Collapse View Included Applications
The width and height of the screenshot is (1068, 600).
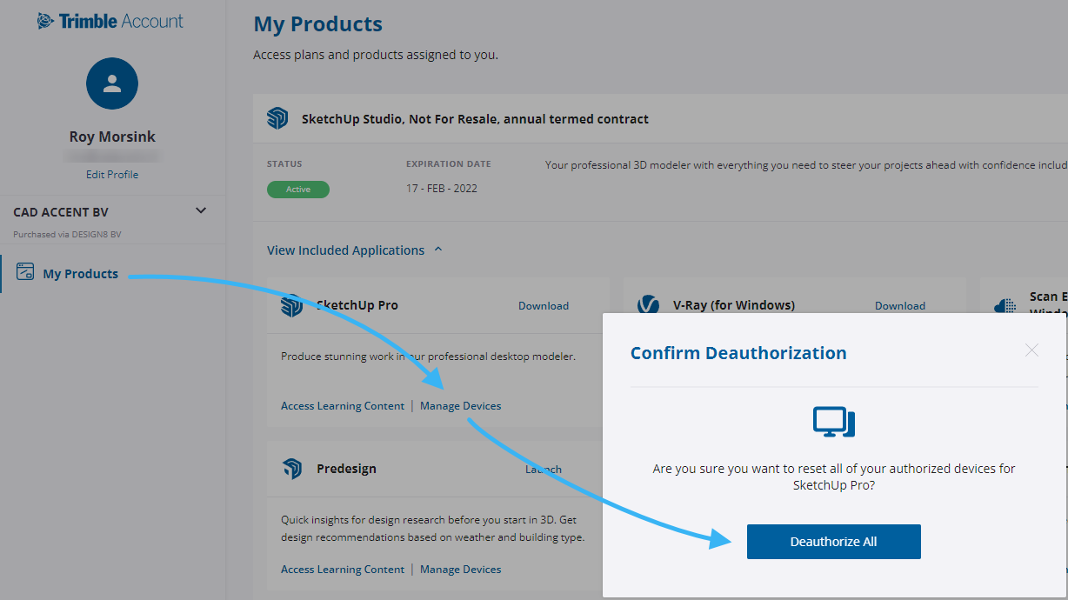355,250
